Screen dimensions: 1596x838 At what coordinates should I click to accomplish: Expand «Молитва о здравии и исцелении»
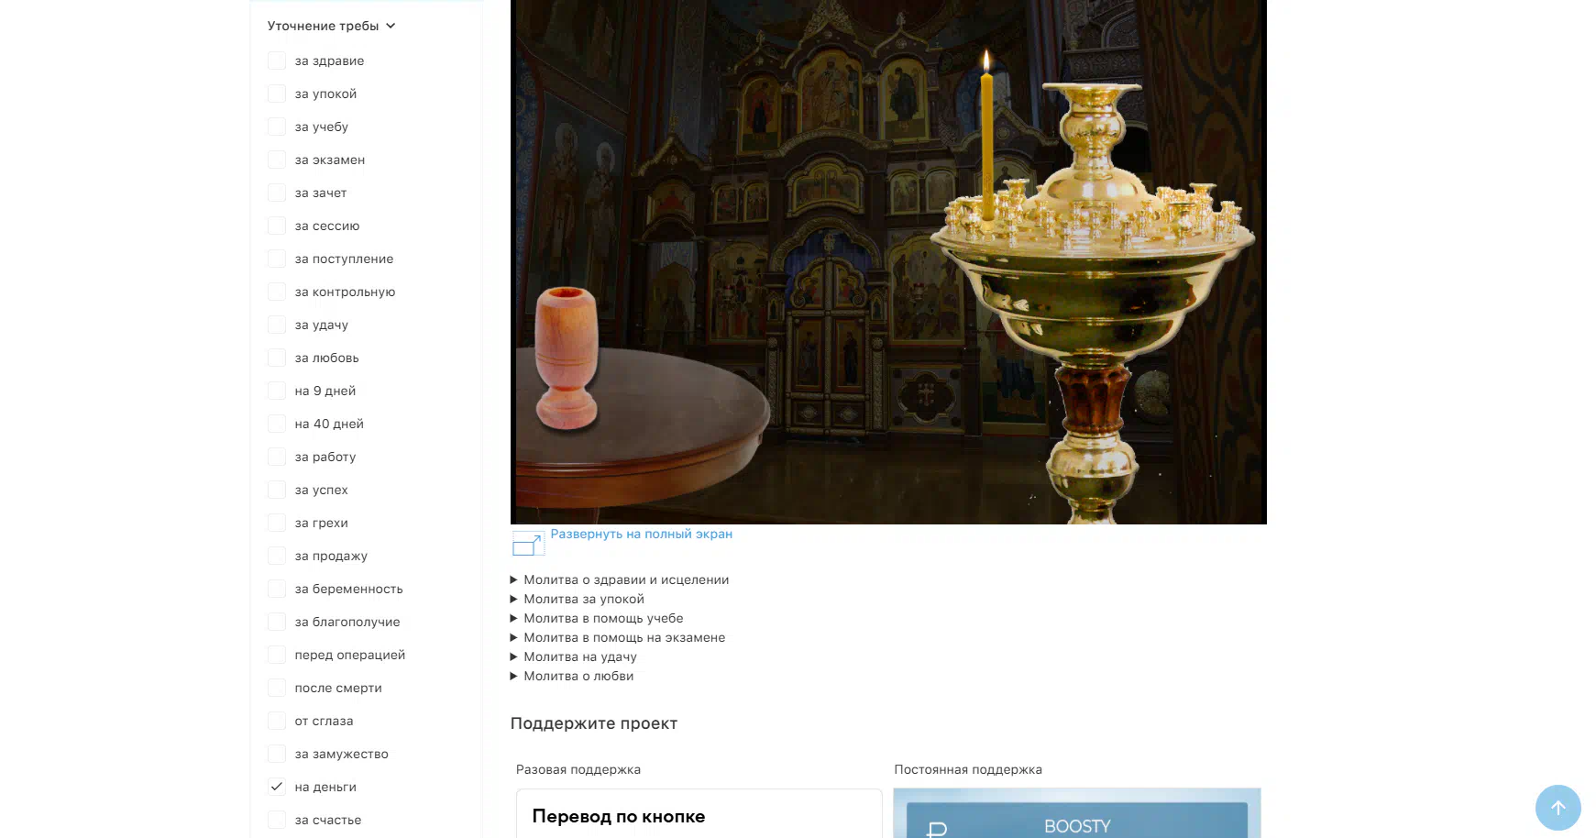(620, 579)
